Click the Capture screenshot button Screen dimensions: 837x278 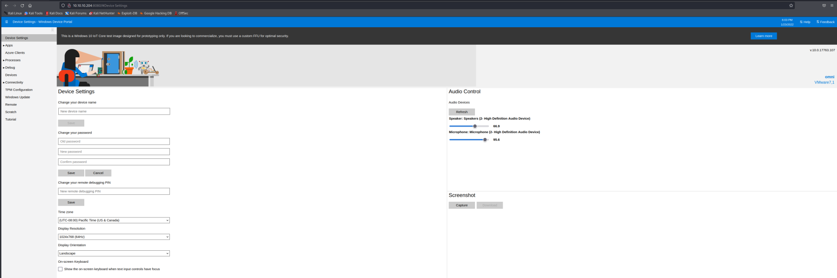click(x=462, y=205)
